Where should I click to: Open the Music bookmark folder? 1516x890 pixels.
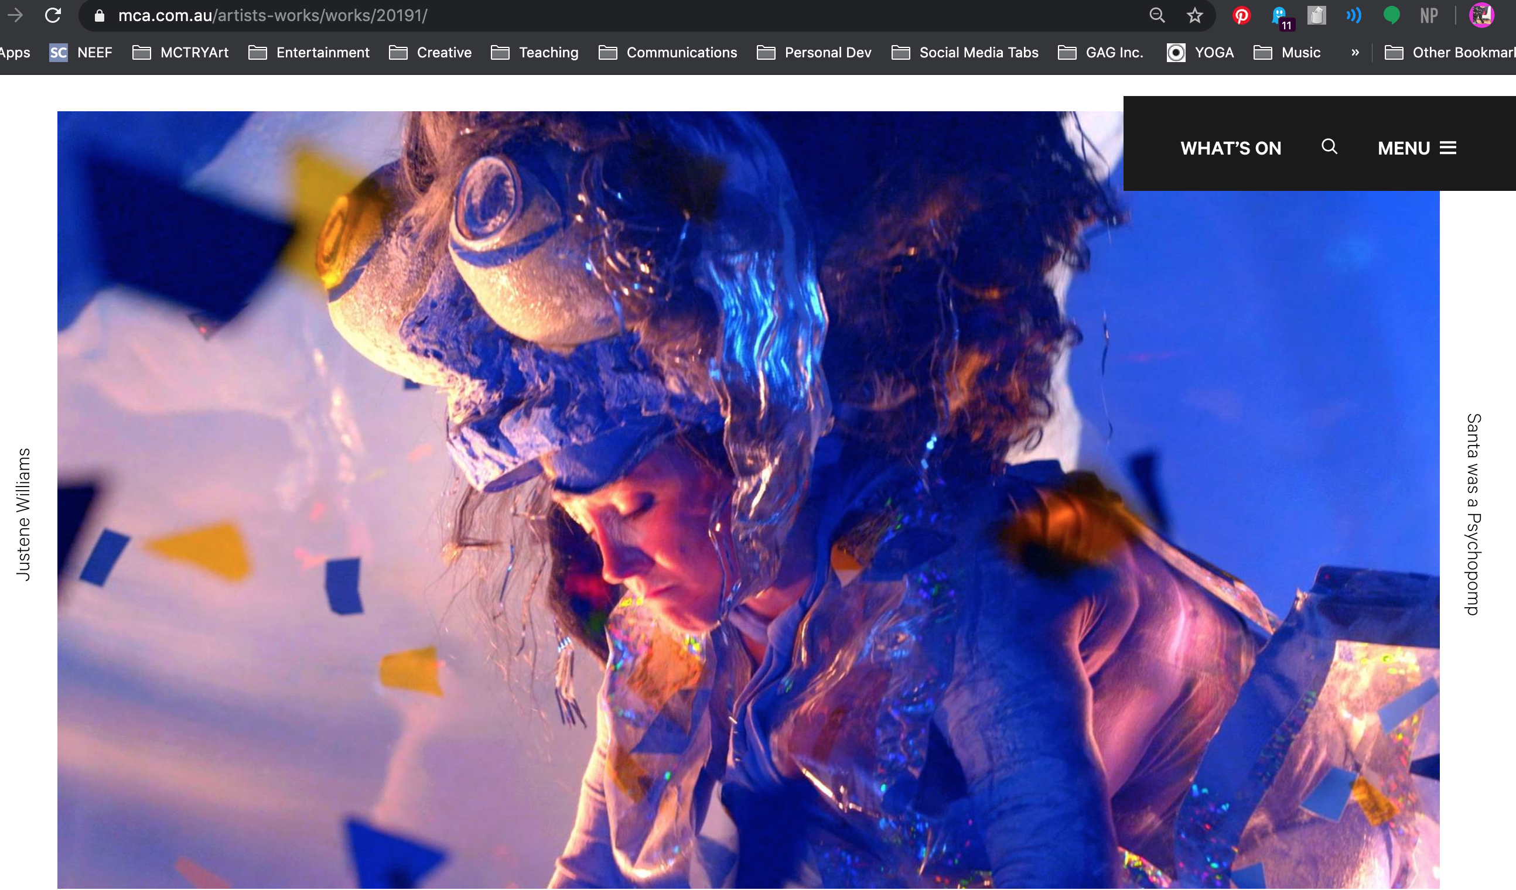click(x=1288, y=53)
